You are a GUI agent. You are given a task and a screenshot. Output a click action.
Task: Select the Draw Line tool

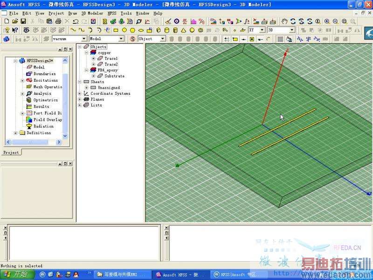73,30
